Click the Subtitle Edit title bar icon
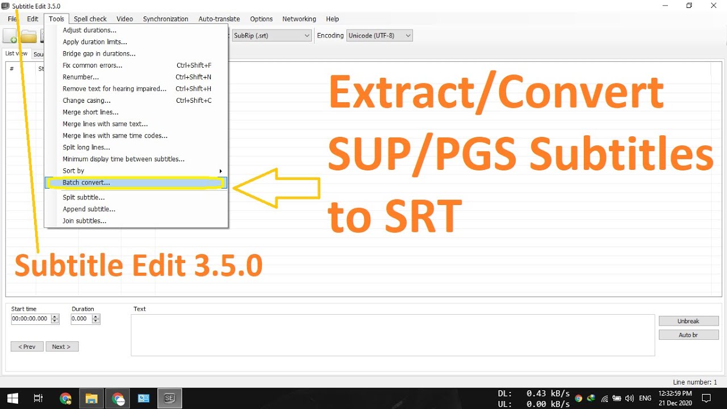The image size is (727, 409). tap(5, 6)
